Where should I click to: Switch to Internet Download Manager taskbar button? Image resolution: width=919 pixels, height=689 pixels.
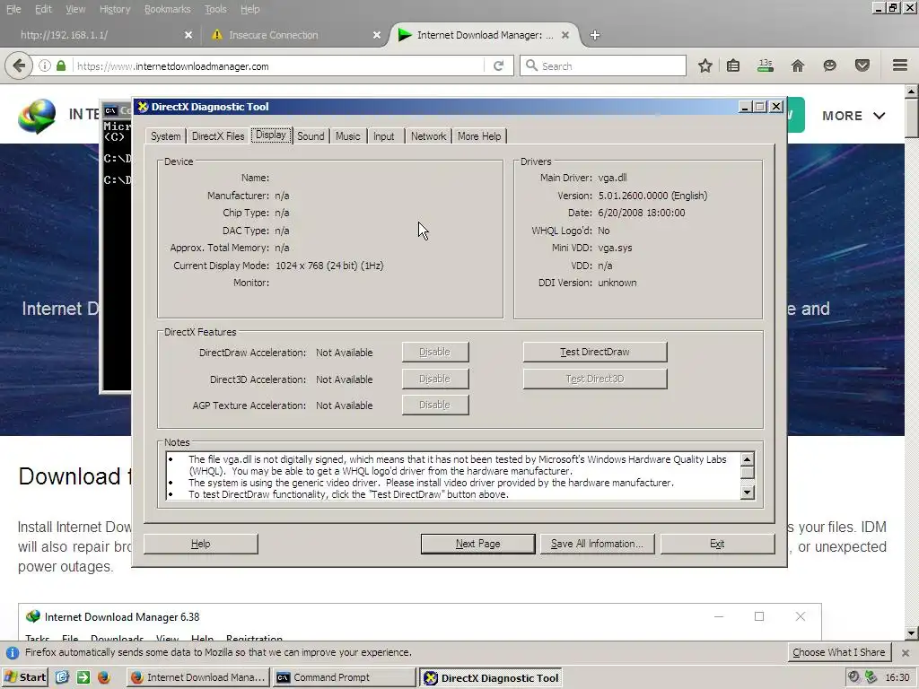pyautogui.click(x=198, y=677)
